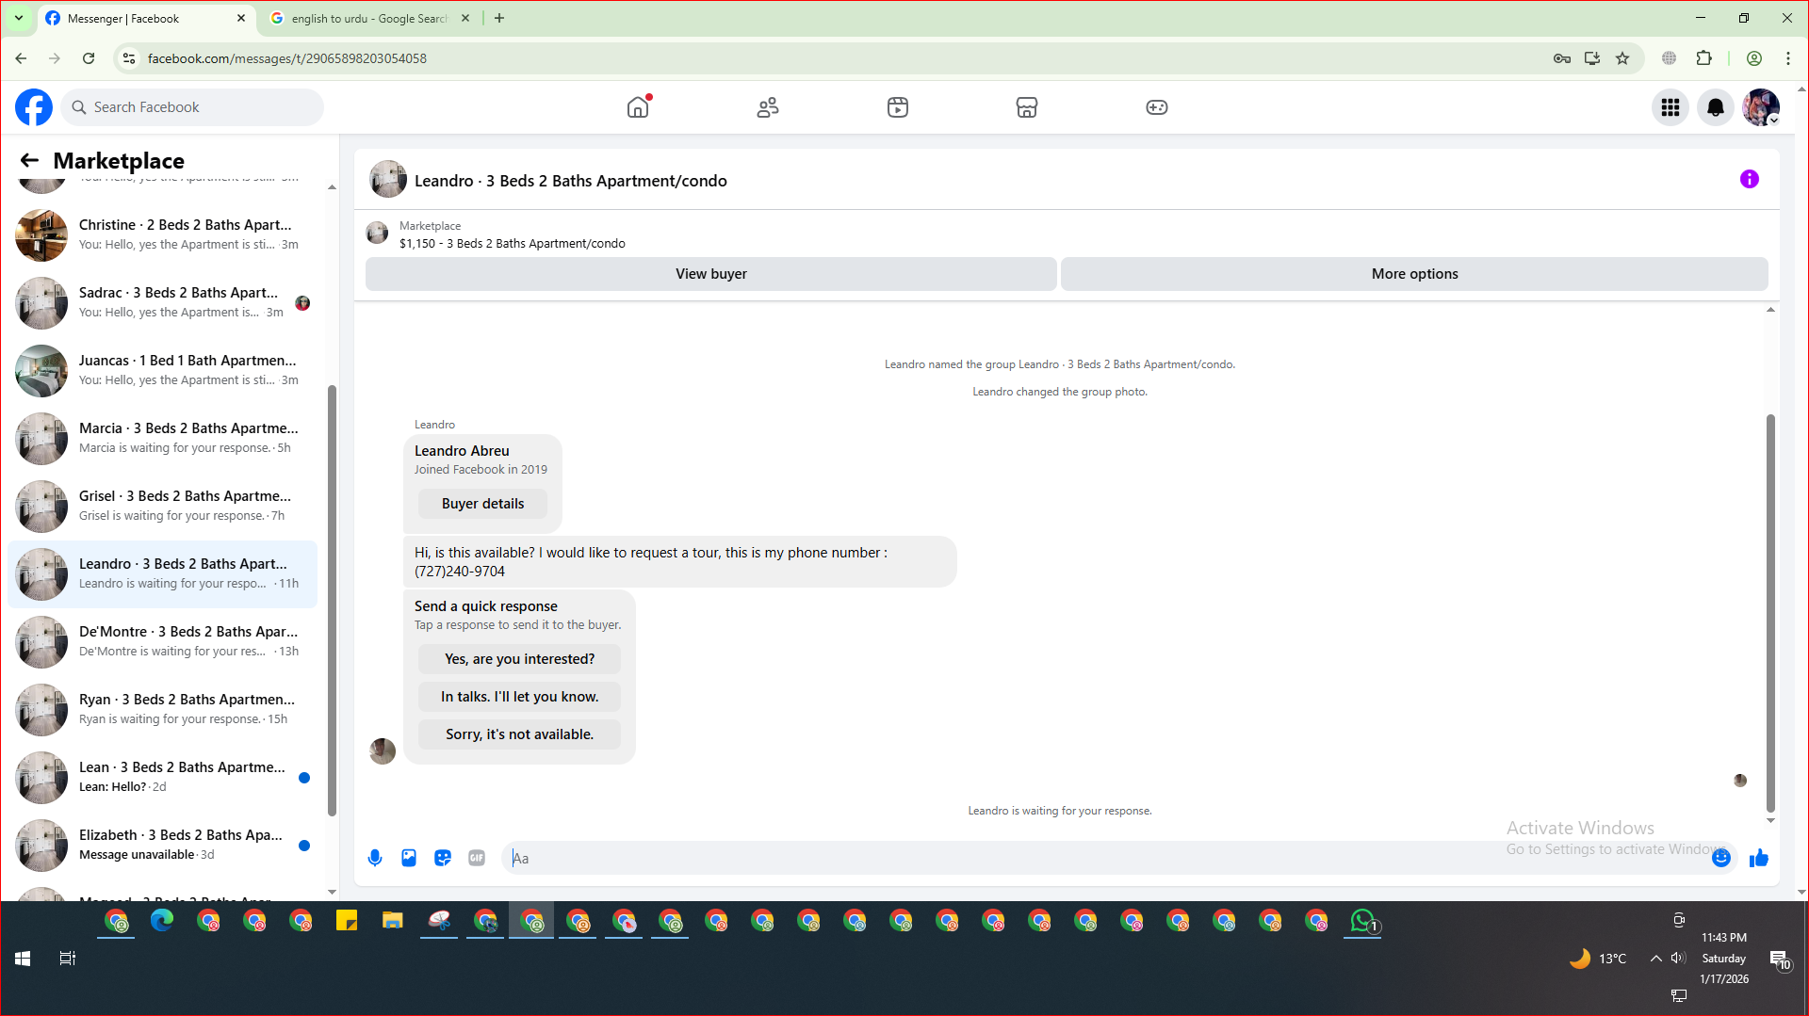Click the address bar URL
This screenshot has width=1809, height=1016.
(287, 58)
